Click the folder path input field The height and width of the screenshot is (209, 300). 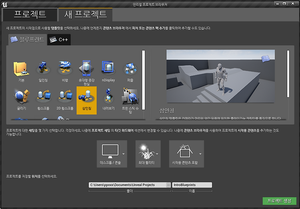point(128,185)
